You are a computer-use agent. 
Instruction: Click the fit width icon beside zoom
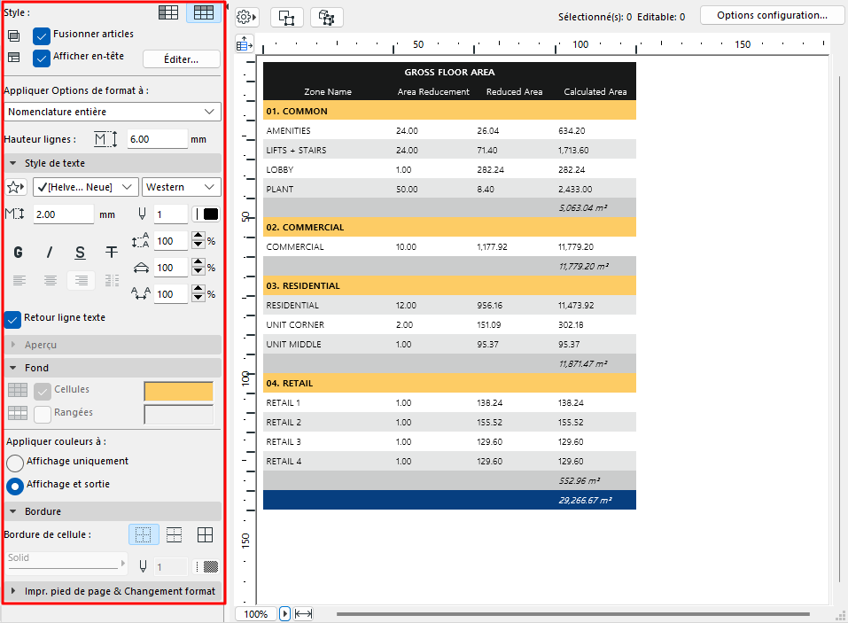(303, 613)
